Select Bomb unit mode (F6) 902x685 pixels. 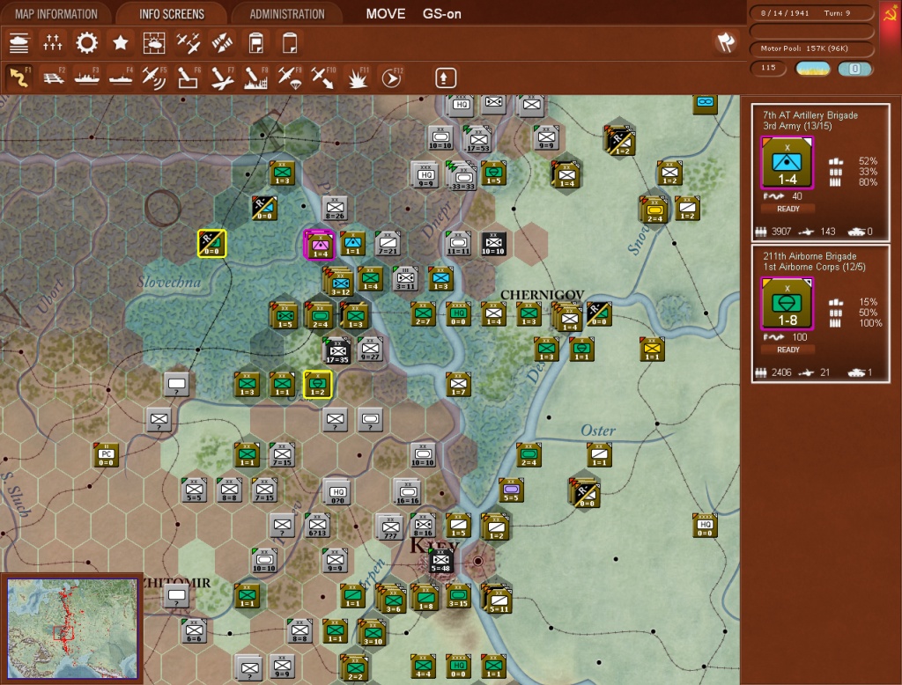189,77
